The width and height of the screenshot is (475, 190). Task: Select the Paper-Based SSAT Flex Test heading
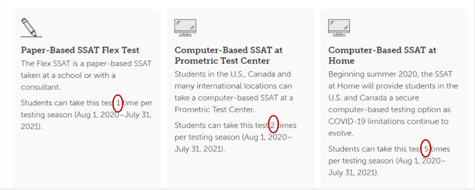pyautogui.click(x=80, y=50)
